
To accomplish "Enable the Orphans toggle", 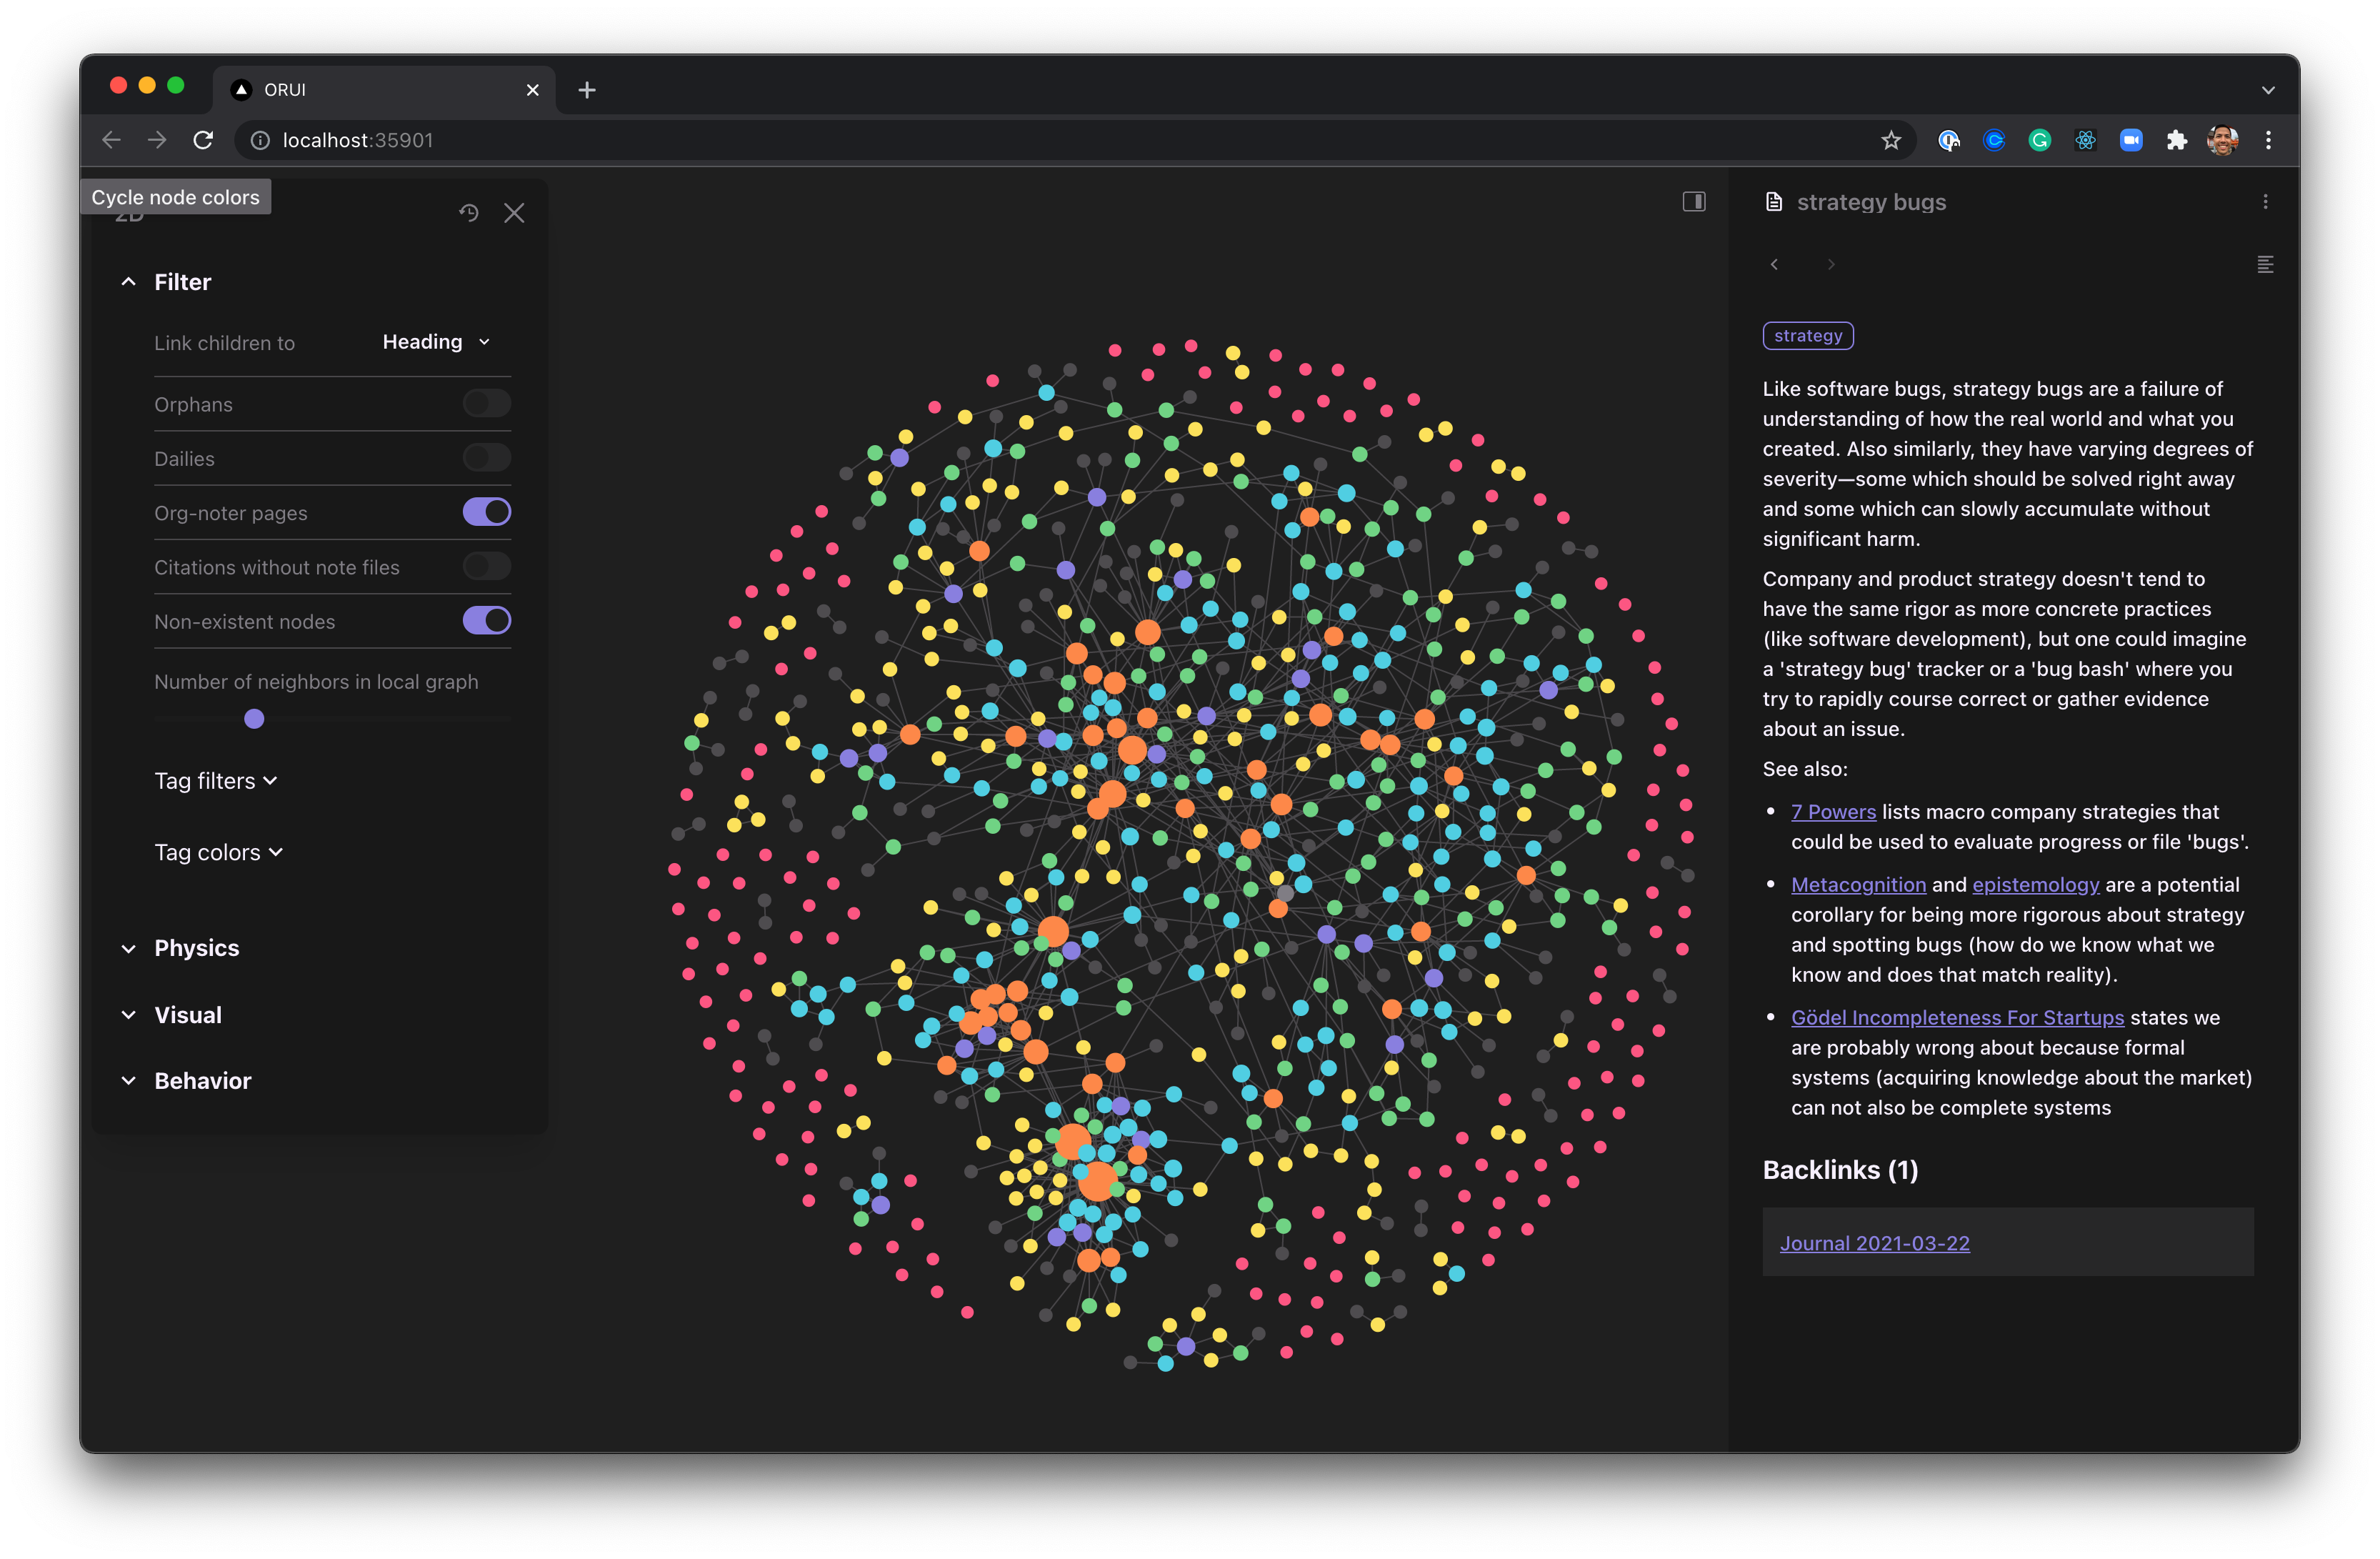I will point(486,404).
